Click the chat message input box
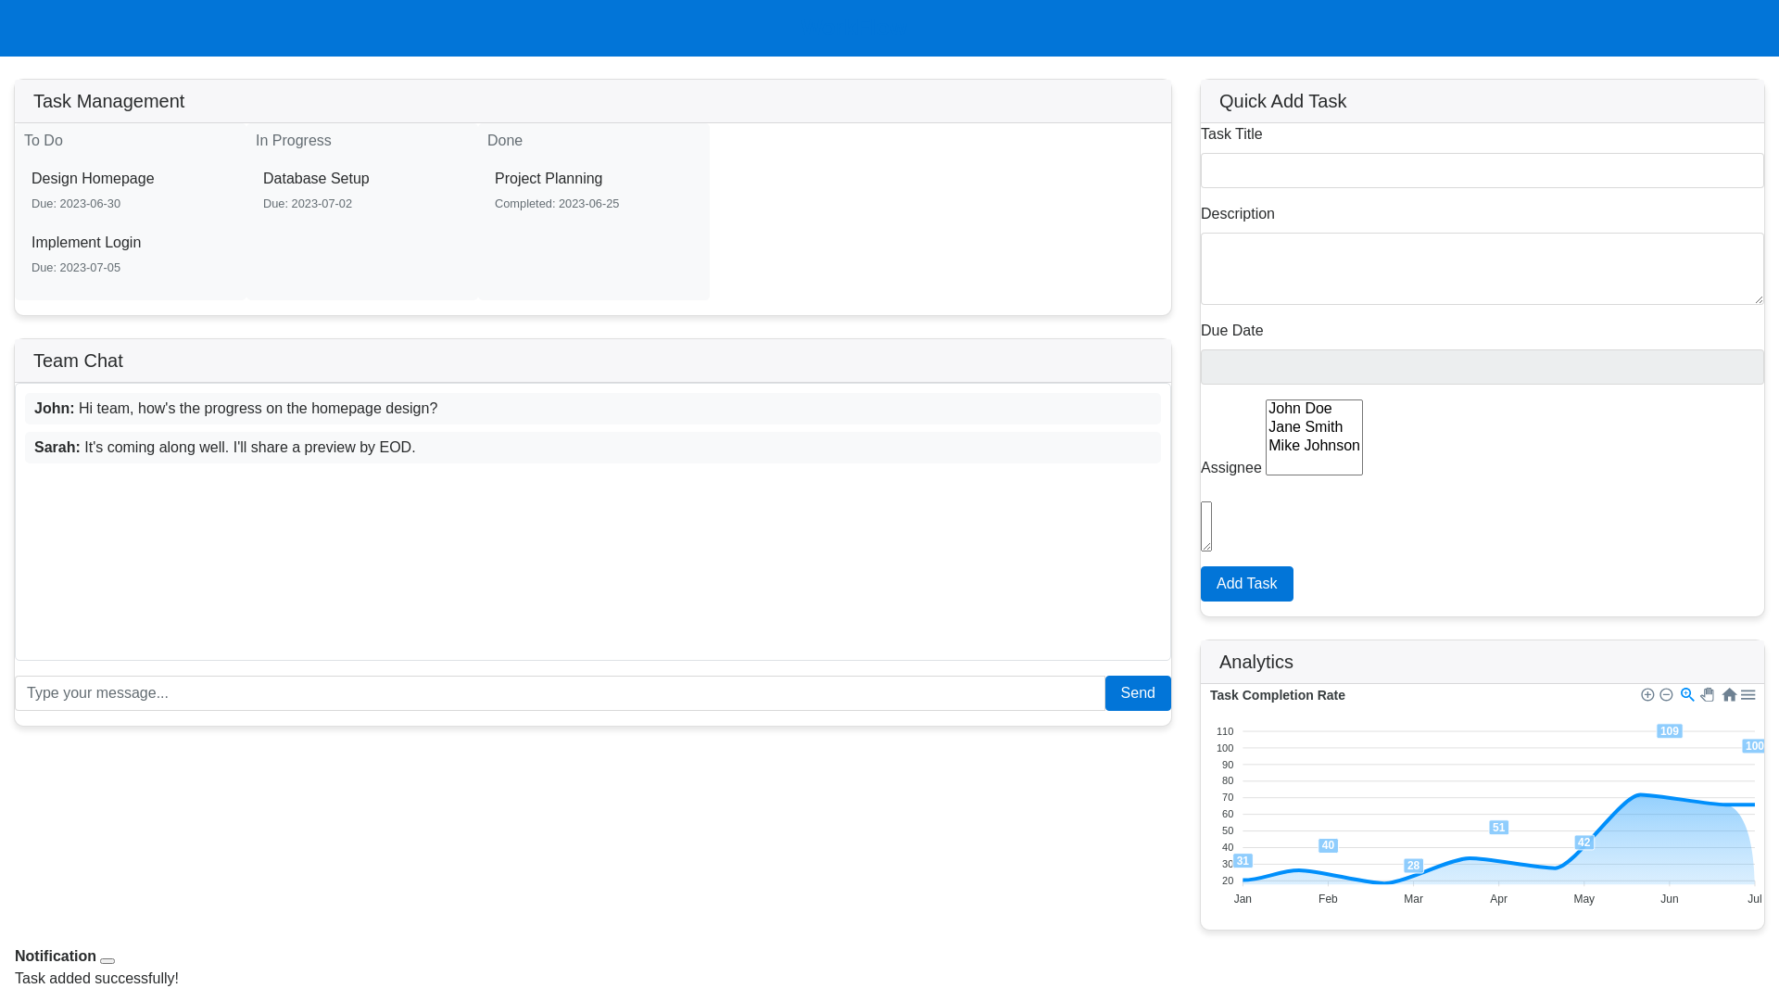Image resolution: width=1779 pixels, height=1001 pixels. pyautogui.click(x=560, y=693)
